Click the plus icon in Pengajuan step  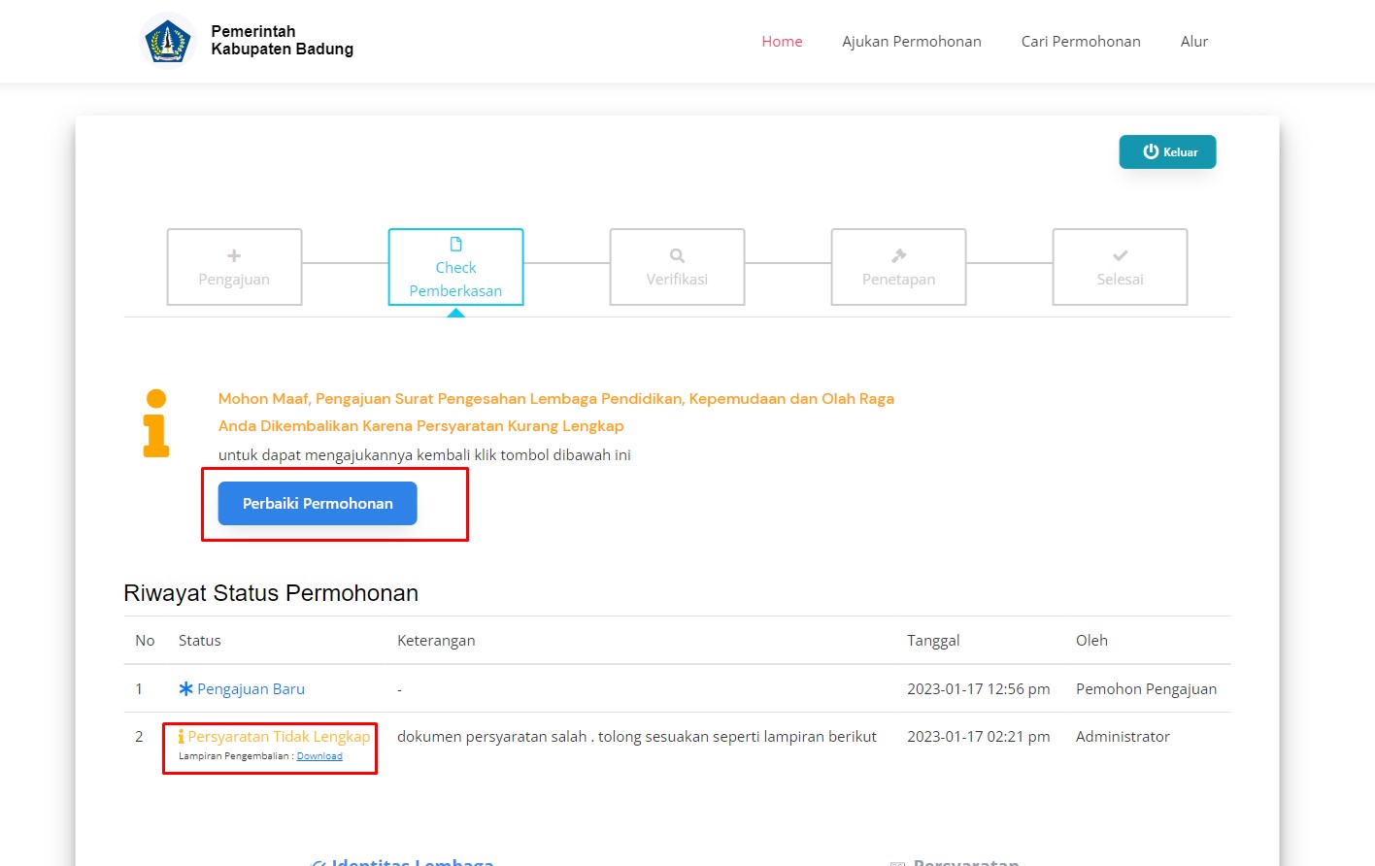[x=234, y=256]
